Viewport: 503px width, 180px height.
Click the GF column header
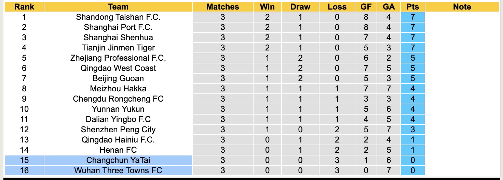366,7
